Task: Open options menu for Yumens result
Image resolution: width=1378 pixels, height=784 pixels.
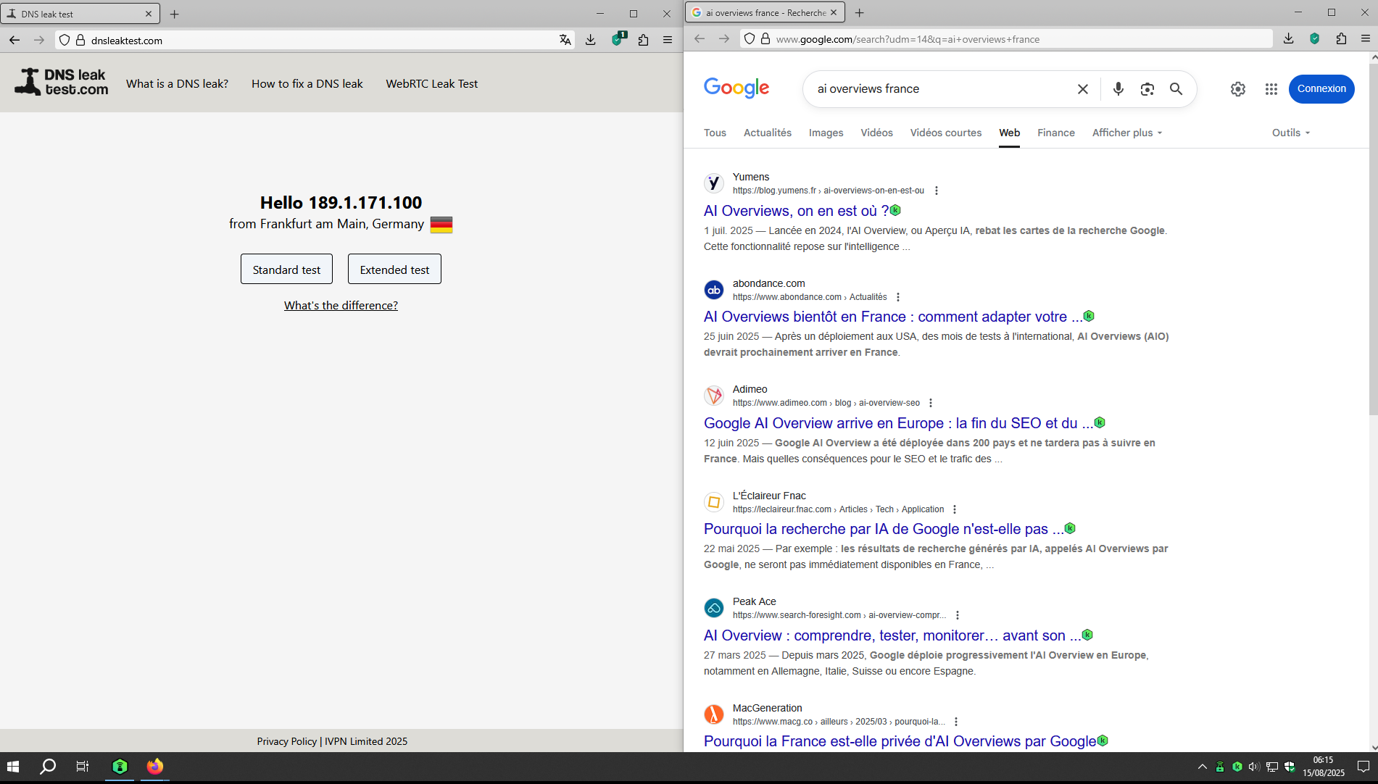Action: tap(937, 191)
